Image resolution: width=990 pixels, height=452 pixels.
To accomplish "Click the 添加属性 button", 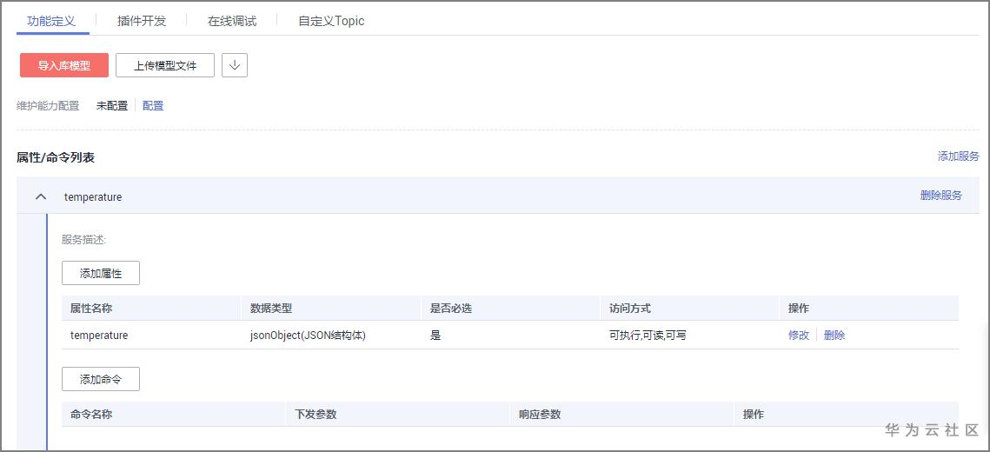I will coord(101,273).
